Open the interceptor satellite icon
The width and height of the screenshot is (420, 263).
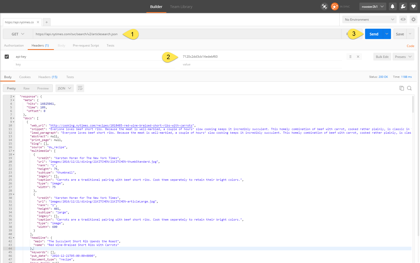click(324, 6)
